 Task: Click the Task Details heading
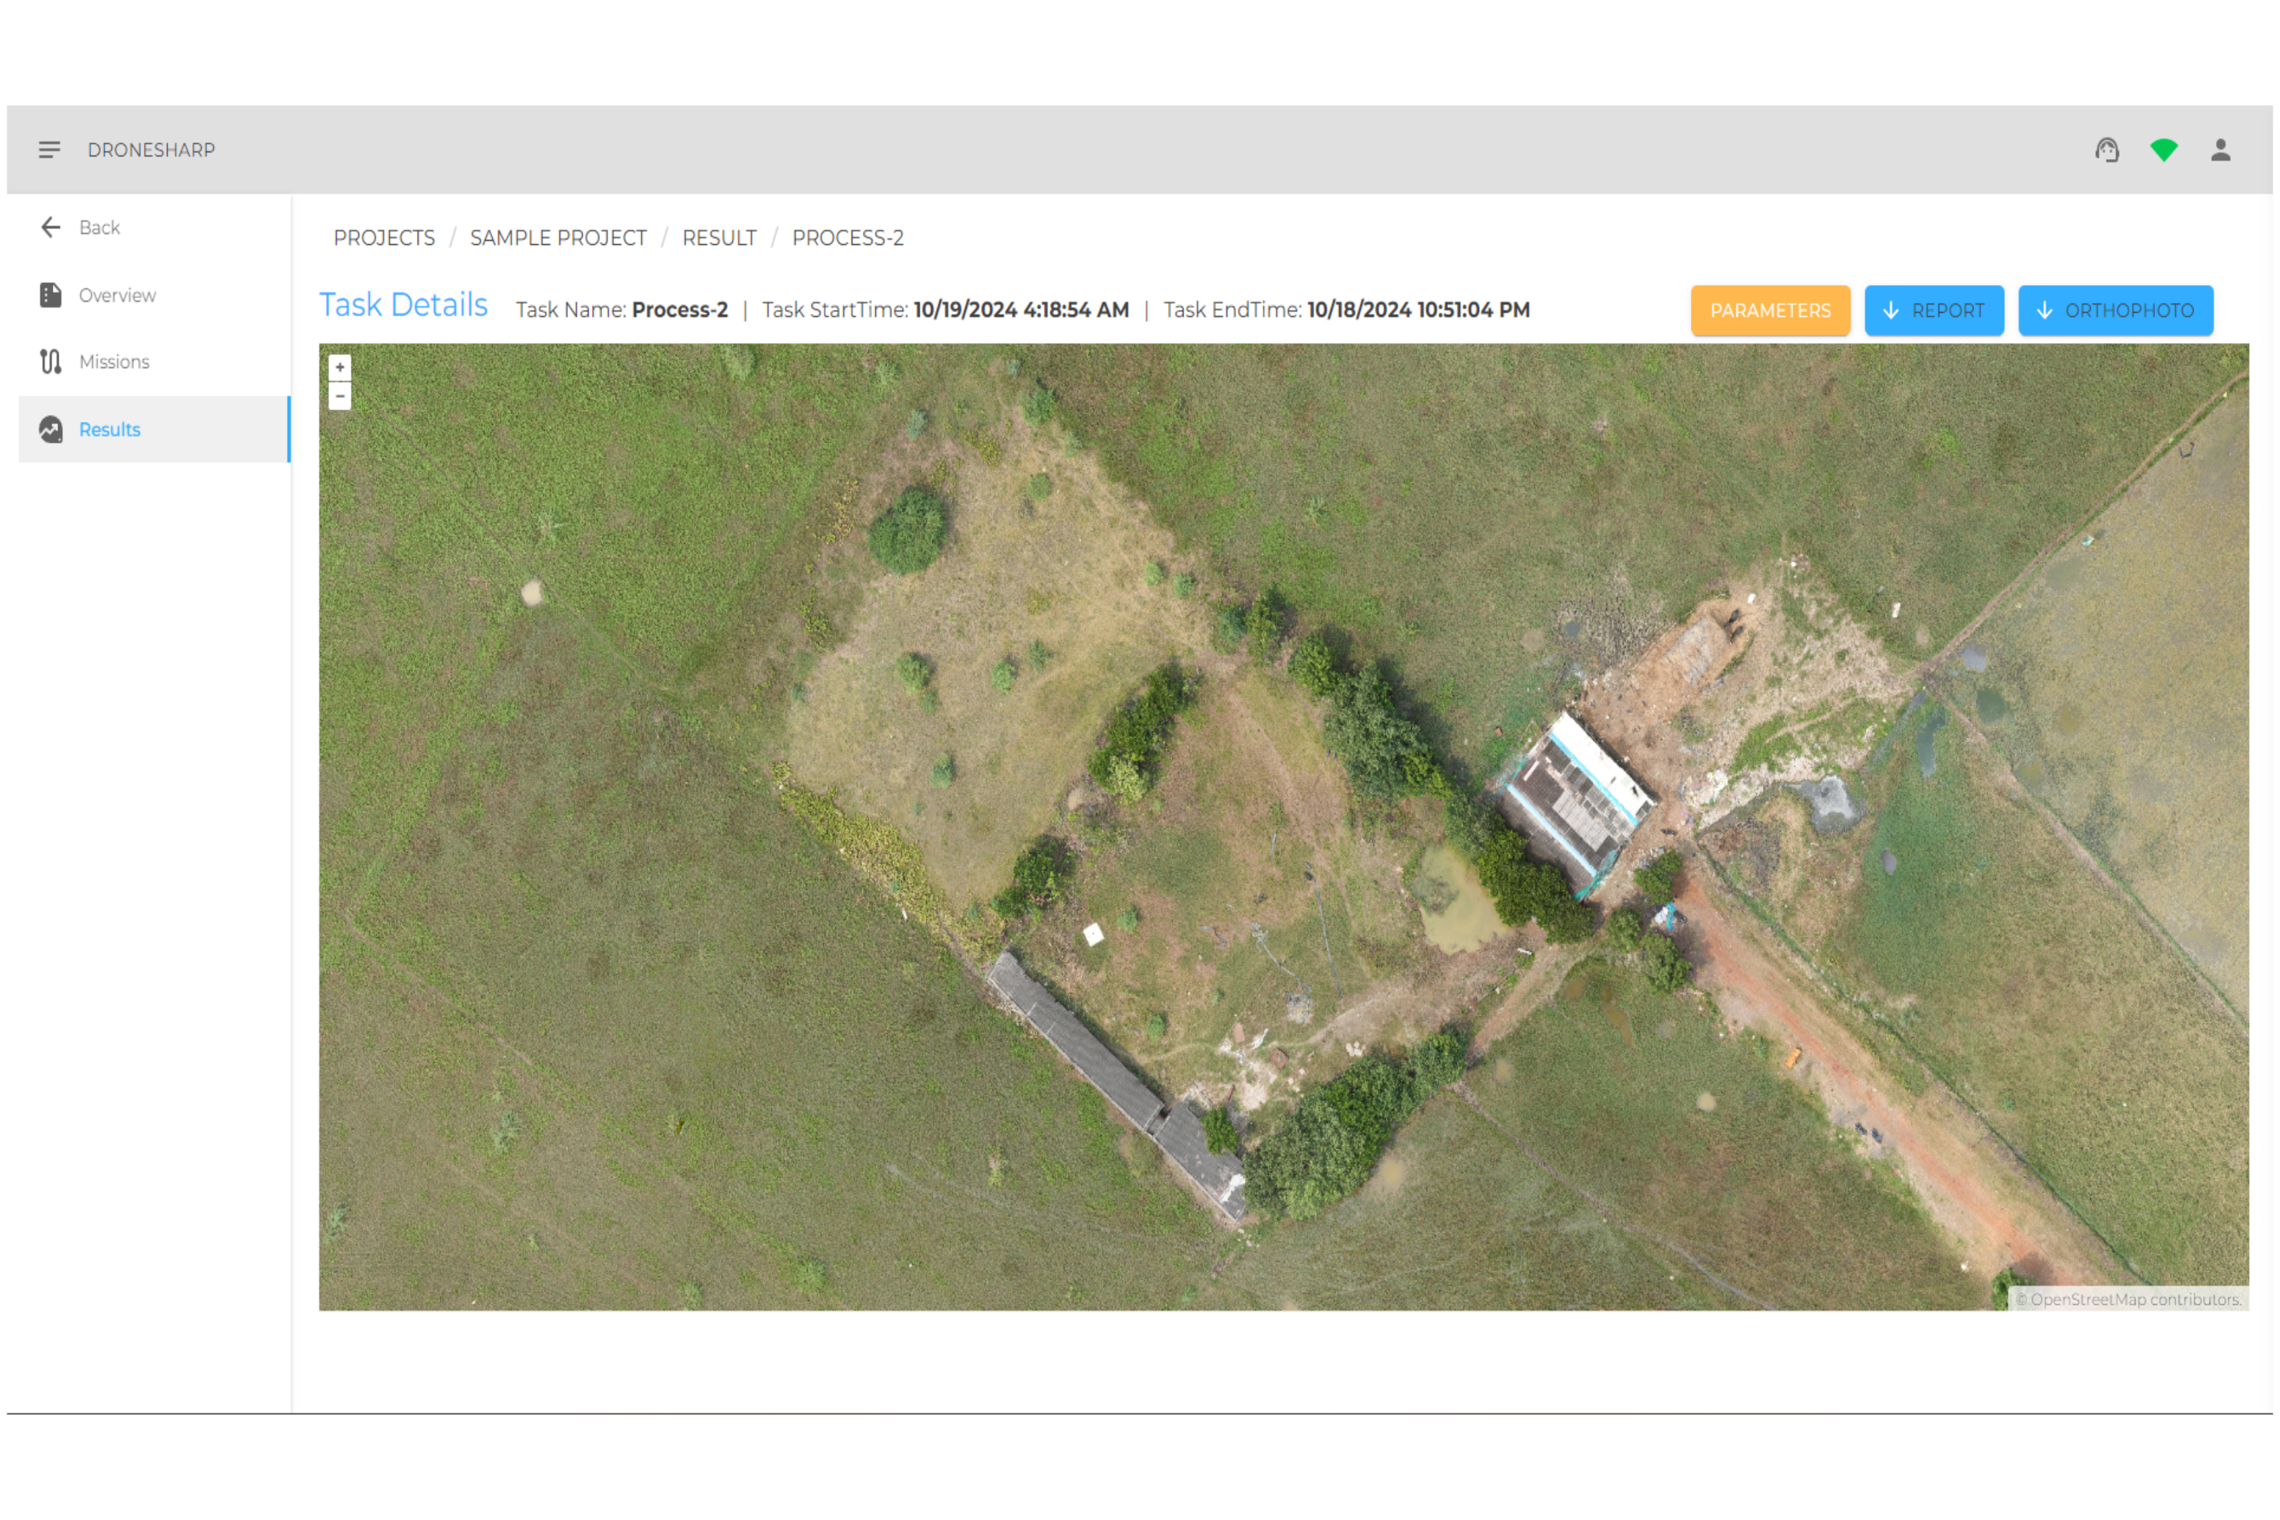click(x=403, y=305)
